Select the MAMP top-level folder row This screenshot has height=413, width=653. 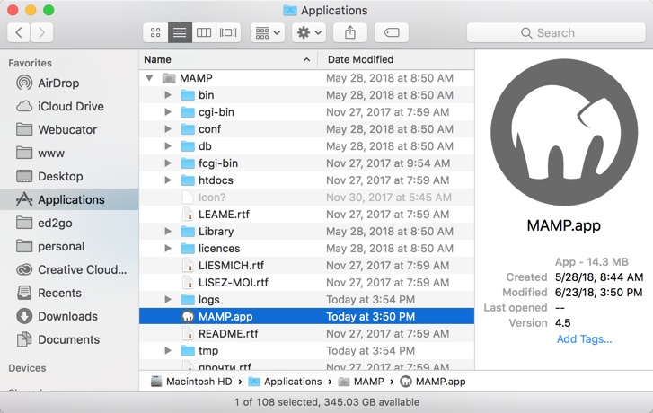coord(306,78)
